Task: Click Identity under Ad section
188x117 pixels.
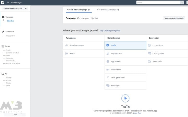Action: 9,78
